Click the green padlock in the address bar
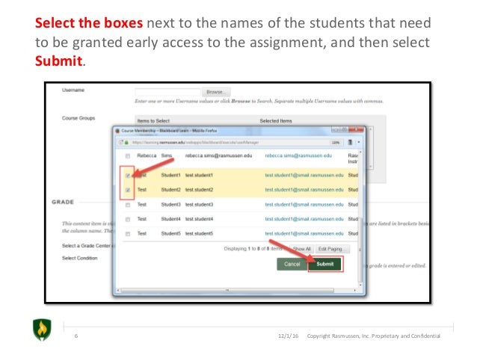 click(x=126, y=142)
